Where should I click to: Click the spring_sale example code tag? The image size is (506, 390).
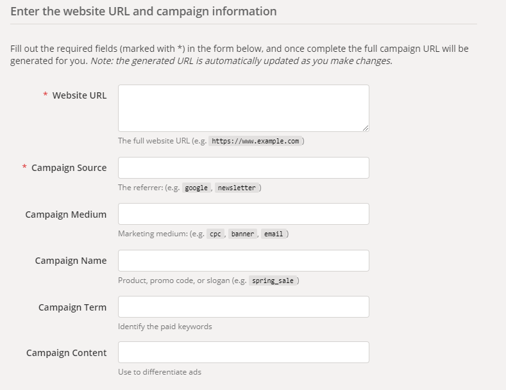click(273, 280)
